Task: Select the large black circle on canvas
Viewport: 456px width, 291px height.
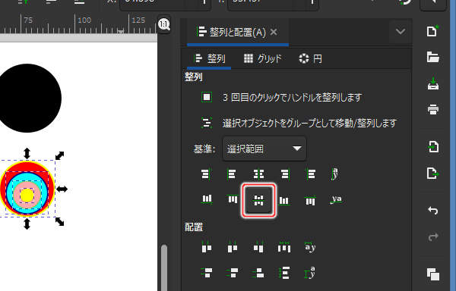Action: 27,98
